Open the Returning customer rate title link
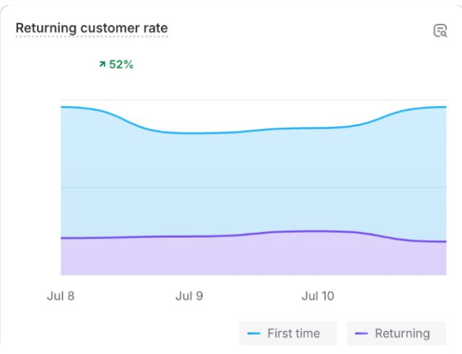The image size is (462, 354). tap(92, 29)
